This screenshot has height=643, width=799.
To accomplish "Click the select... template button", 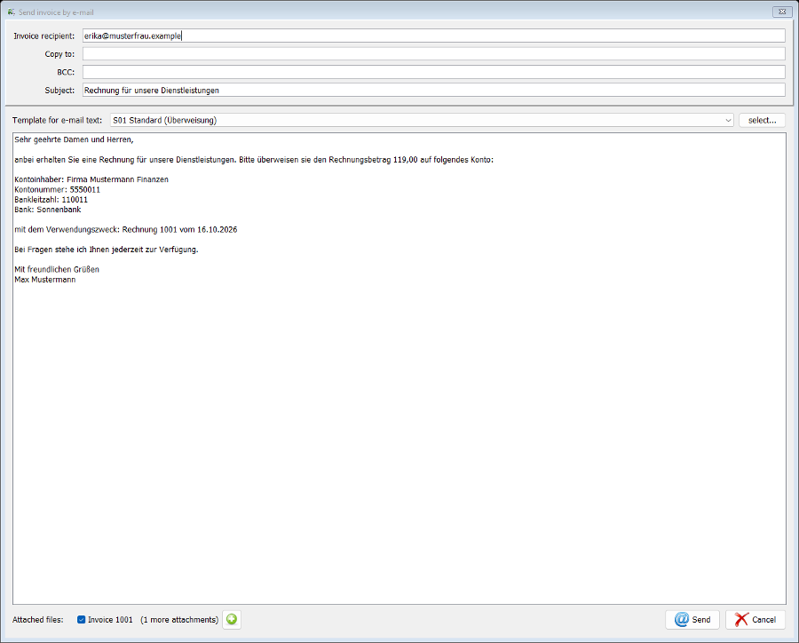I will pos(762,120).
